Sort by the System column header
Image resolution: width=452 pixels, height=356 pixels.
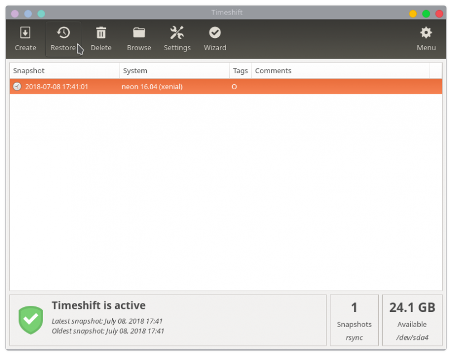pyautogui.click(x=136, y=70)
